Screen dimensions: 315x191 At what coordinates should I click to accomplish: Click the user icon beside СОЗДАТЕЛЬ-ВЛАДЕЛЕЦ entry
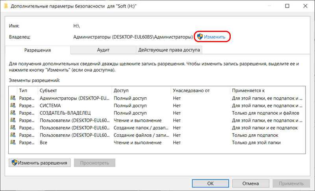coord(13,113)
